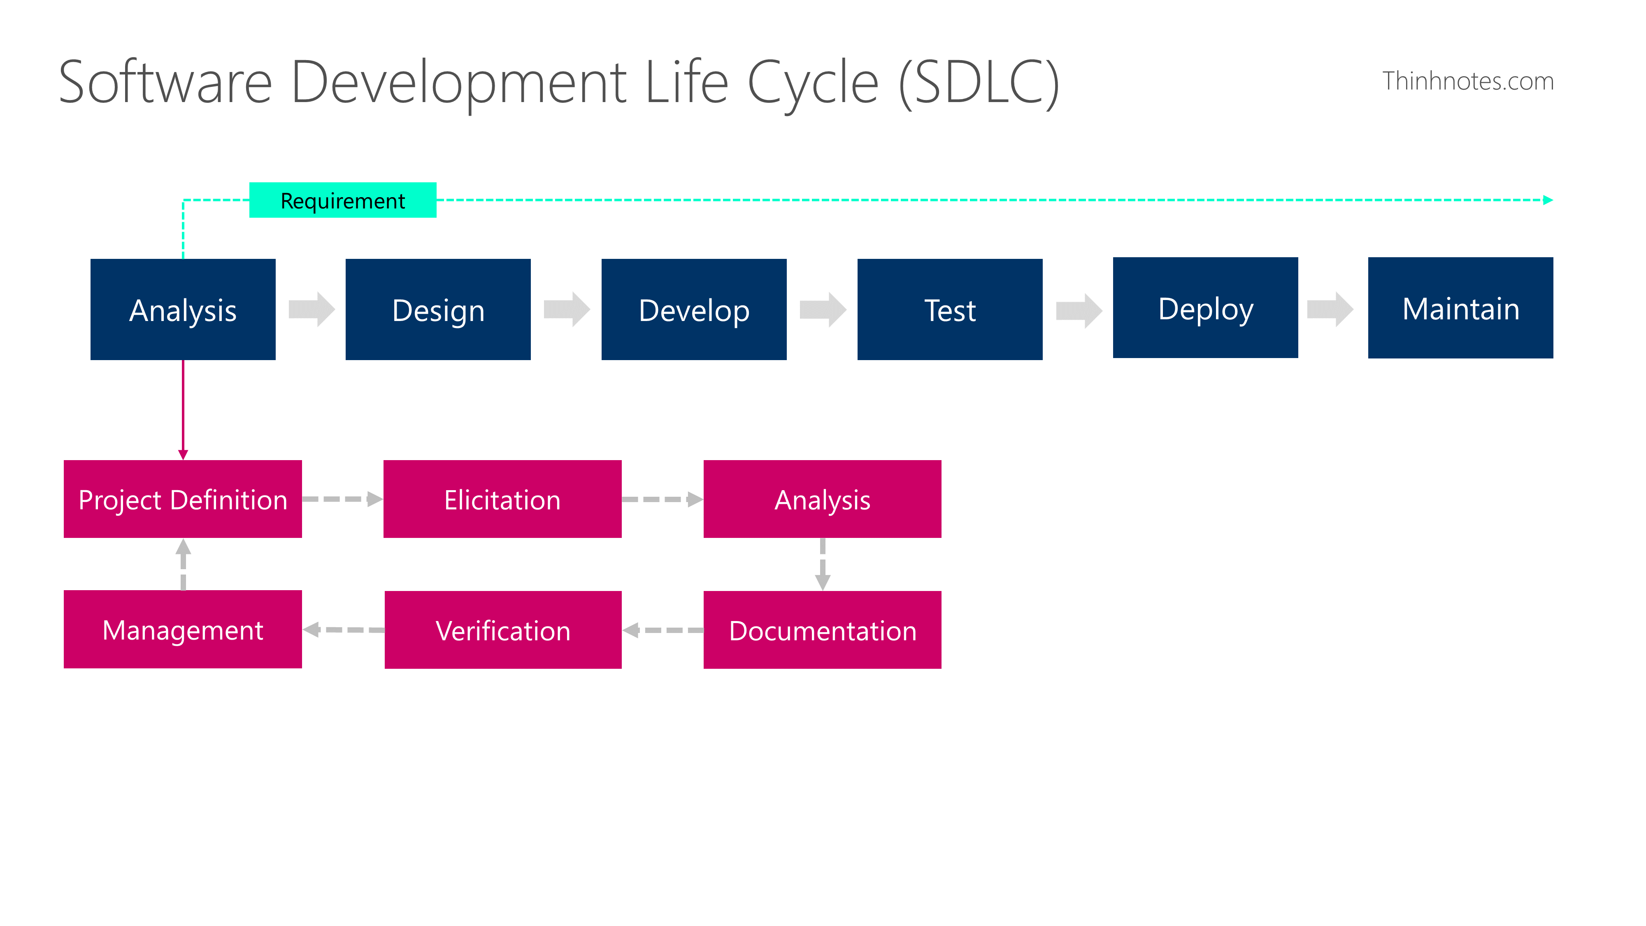Select the Design phase box
The image size is (1646, 926).
coord(438,310)
